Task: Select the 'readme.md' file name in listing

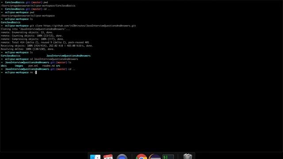Action: (48, 66)
